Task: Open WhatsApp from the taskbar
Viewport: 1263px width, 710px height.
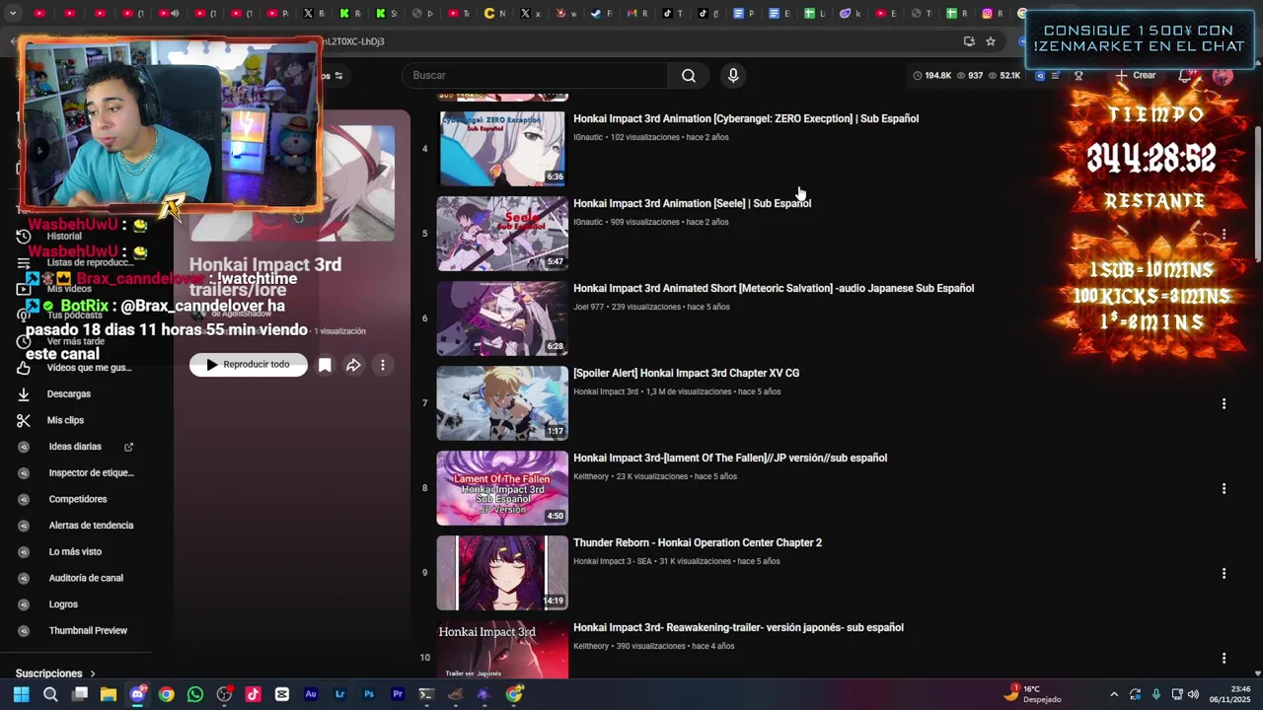Action: coord(195,694)
